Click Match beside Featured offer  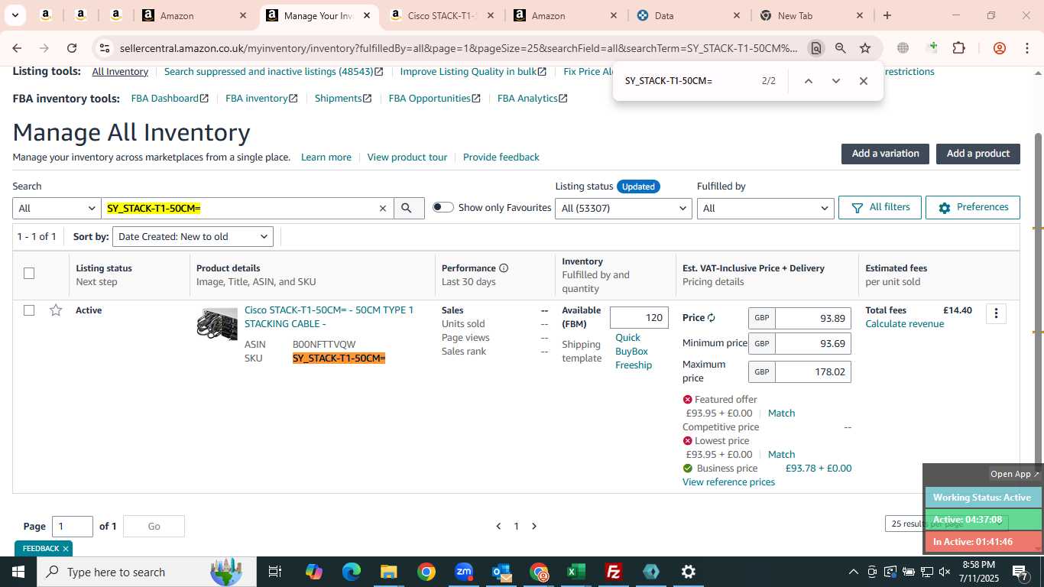click(781, 413)
